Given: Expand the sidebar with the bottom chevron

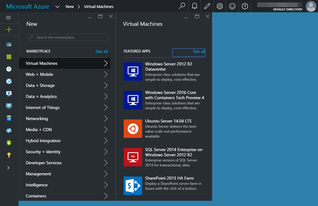Looking at the screenshot, I should pyautogui.click(x=9, y=168).
